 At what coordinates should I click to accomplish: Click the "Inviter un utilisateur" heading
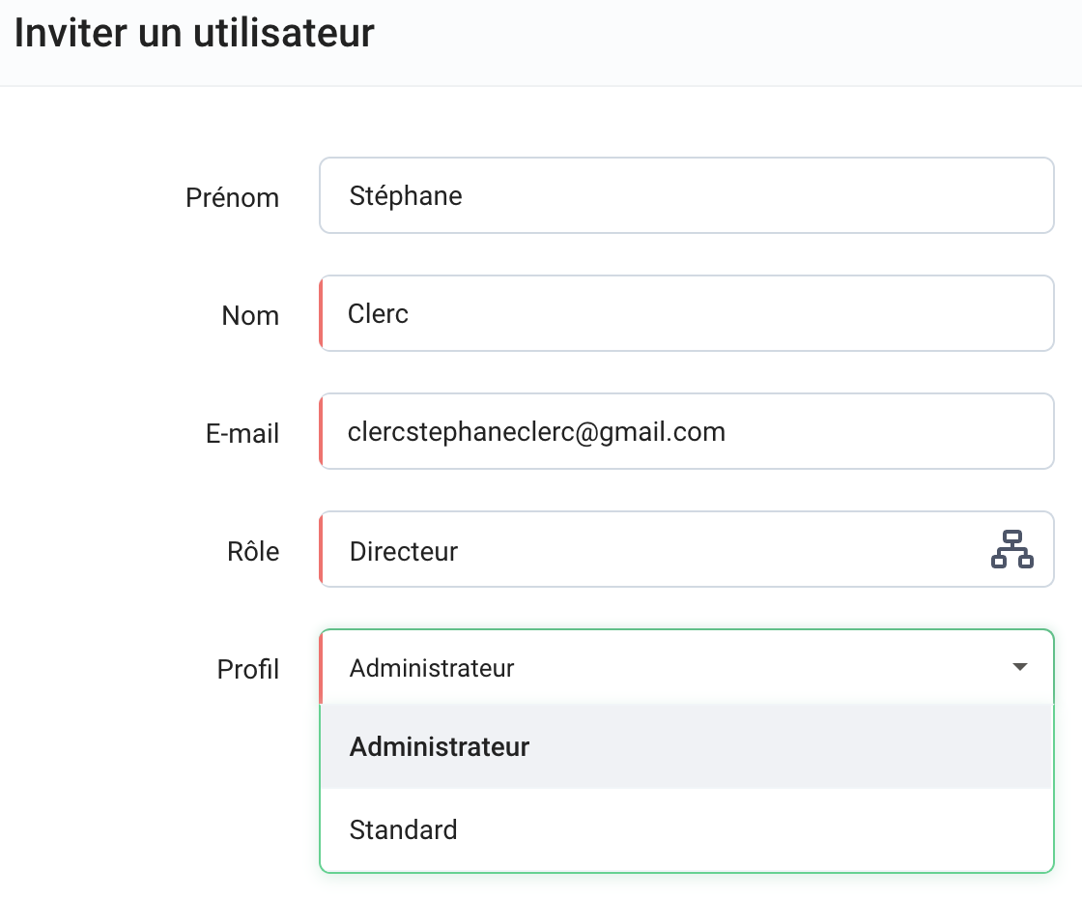[194, 33]
